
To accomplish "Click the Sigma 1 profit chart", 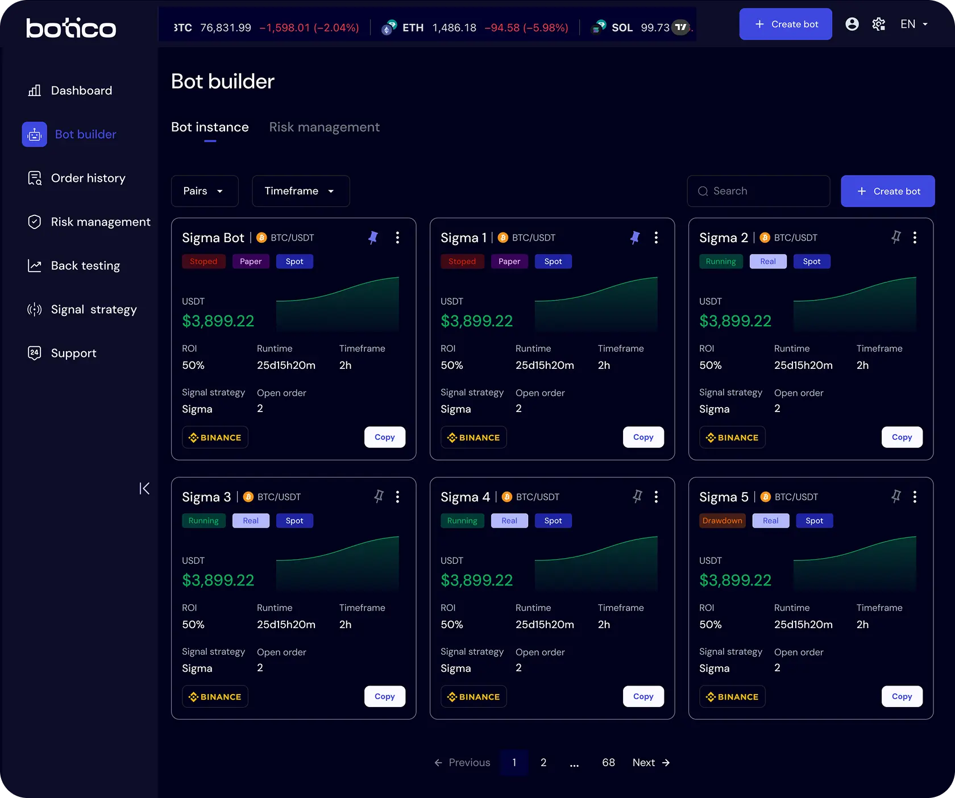I will (596, 304).
